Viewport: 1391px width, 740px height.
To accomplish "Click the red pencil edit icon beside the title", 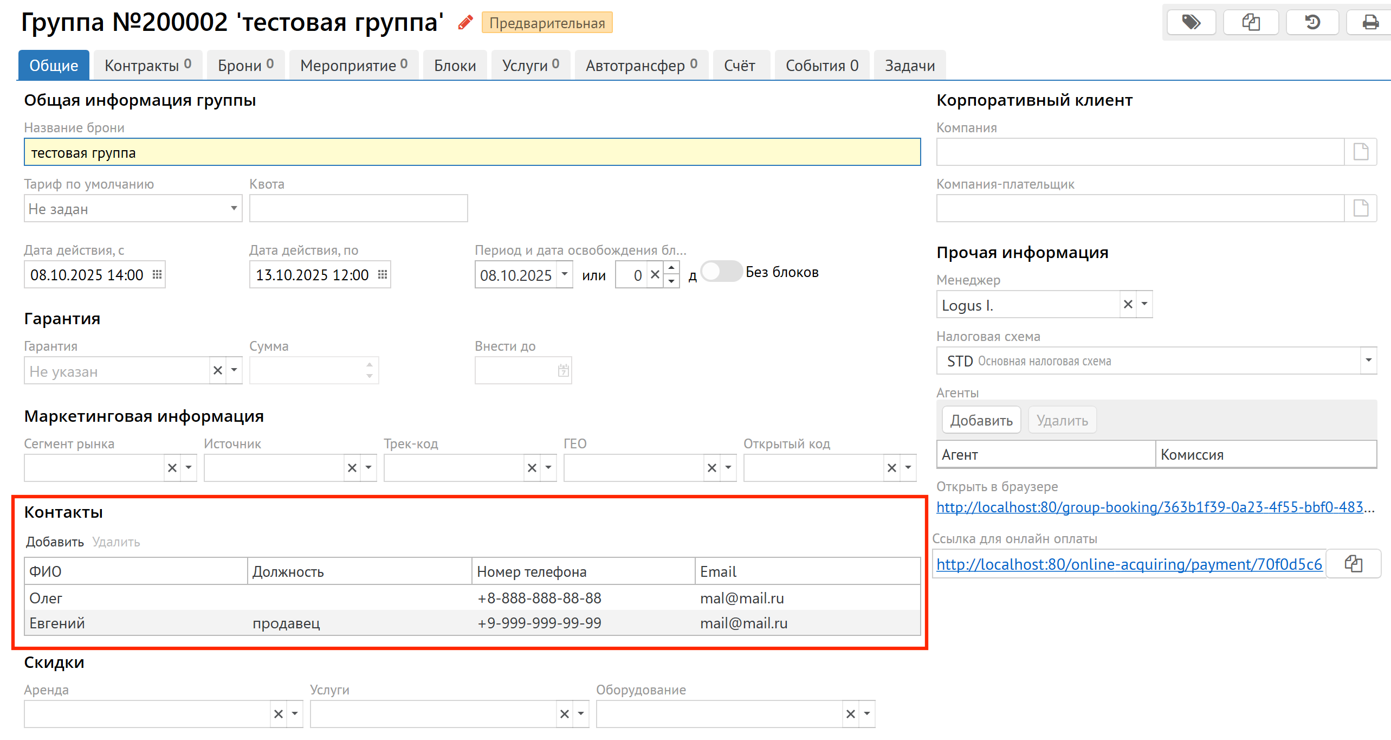I will pyautogui.click(x=465, y=23).
